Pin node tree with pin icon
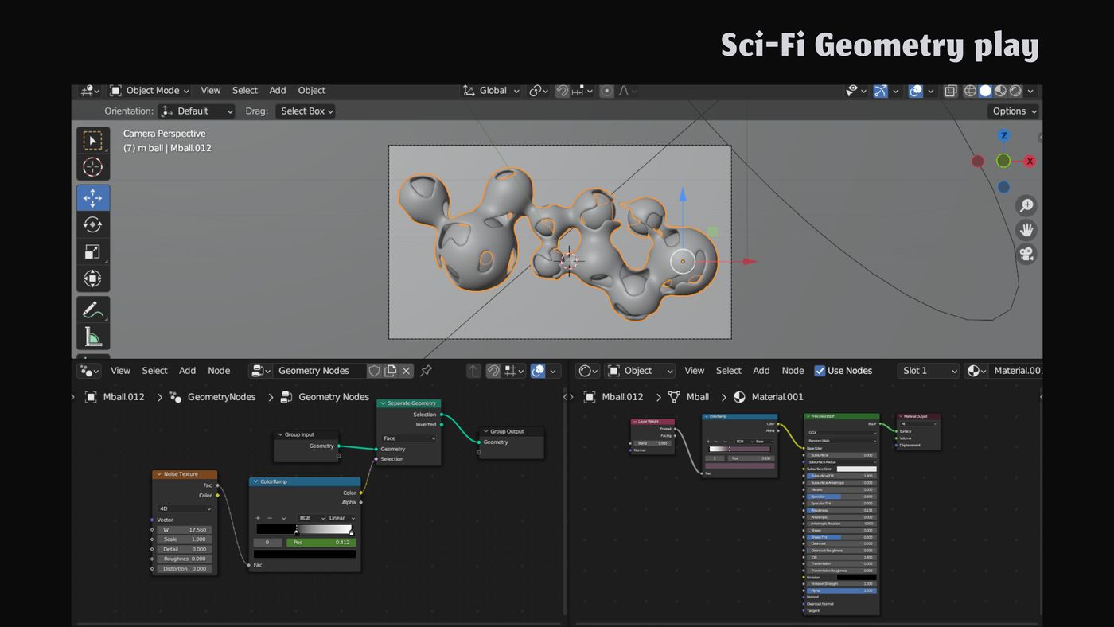 pyautogui.click(x=426, y=371)
